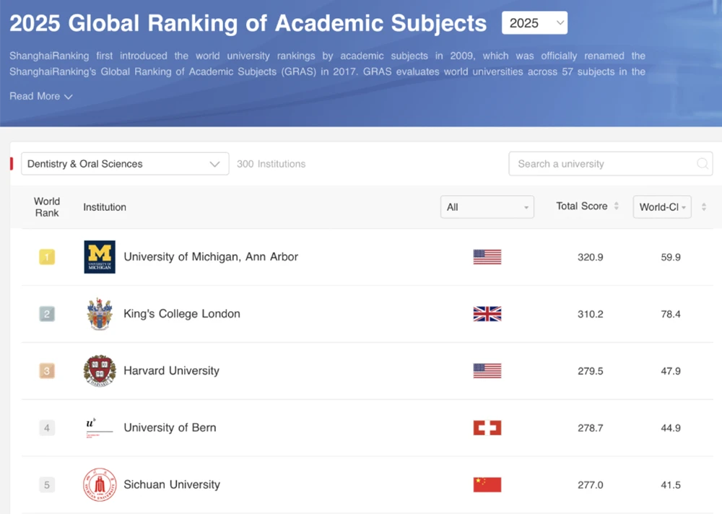Viewport: 722px width, 514px height.
Task: Open Harvard University institution page
Action: coord(171,370)
